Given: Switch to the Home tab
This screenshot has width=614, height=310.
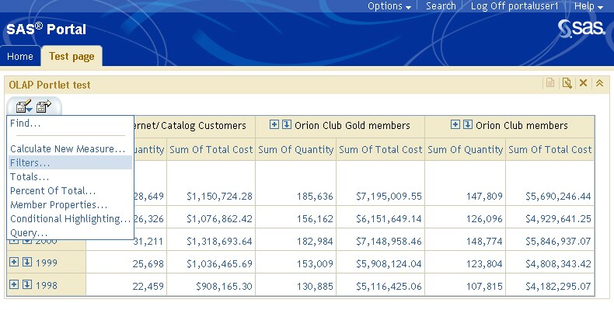Looking at the screenshot, I should (x=20, y=57).
